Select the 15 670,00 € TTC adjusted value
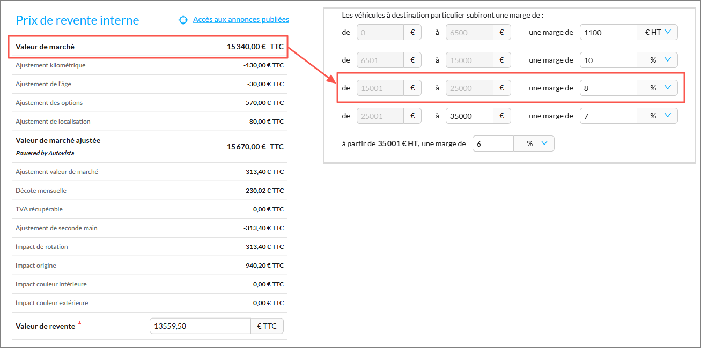701x348 pixels. [255, 147]
